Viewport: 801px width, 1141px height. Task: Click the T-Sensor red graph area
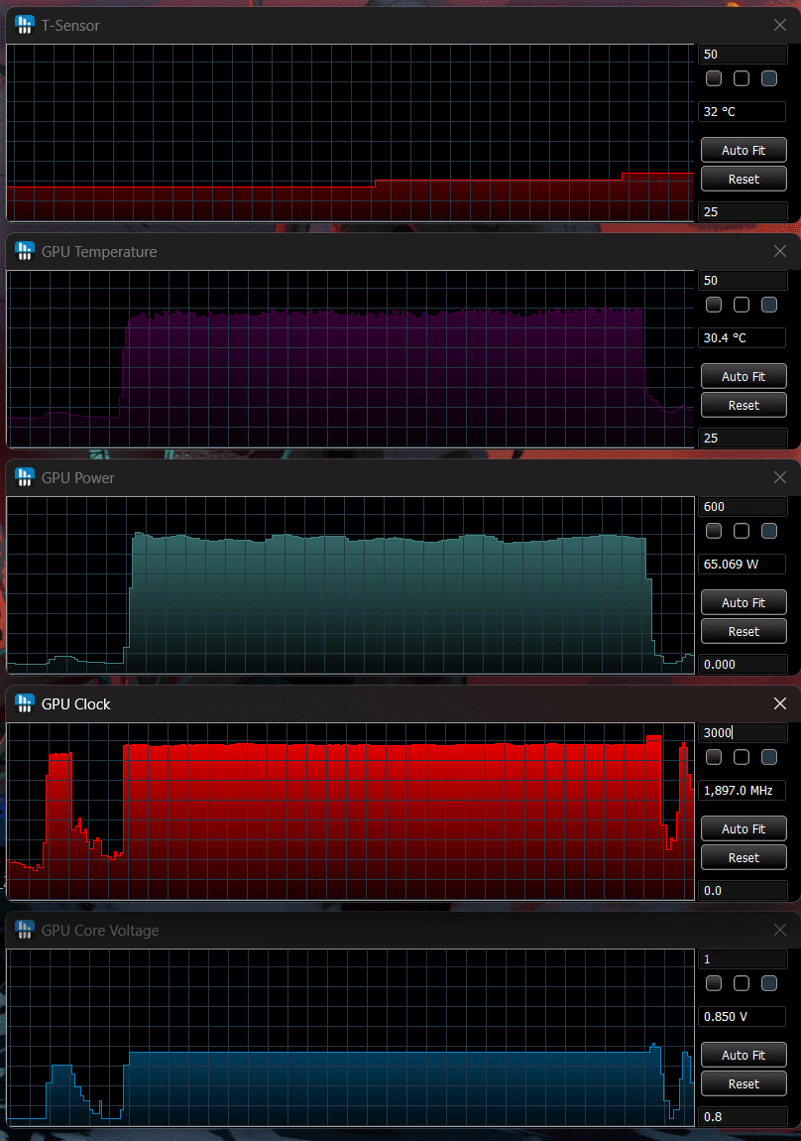point(350,132)
